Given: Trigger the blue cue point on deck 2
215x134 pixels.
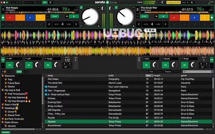Looking at the screenshot, I should click(x=195, y=18).
